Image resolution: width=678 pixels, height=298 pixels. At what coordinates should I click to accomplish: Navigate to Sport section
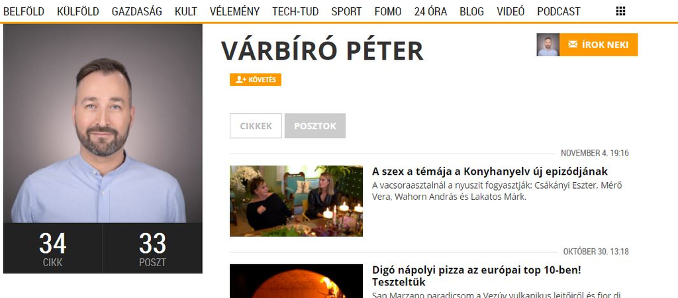pyautogui.click(x=346, y=12)
